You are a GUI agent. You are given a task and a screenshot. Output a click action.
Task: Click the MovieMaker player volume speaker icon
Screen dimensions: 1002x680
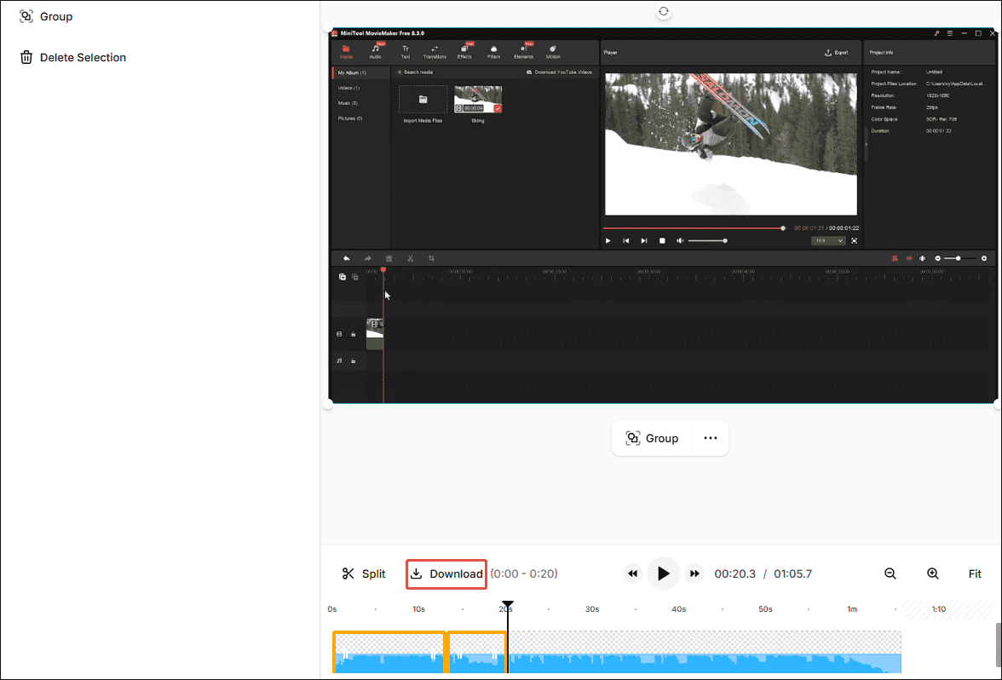point(680,241)
